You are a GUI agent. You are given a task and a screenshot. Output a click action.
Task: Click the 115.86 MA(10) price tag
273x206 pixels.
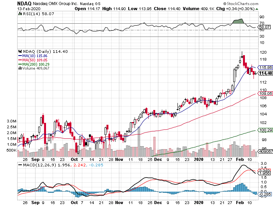click(x=265, y=67)
